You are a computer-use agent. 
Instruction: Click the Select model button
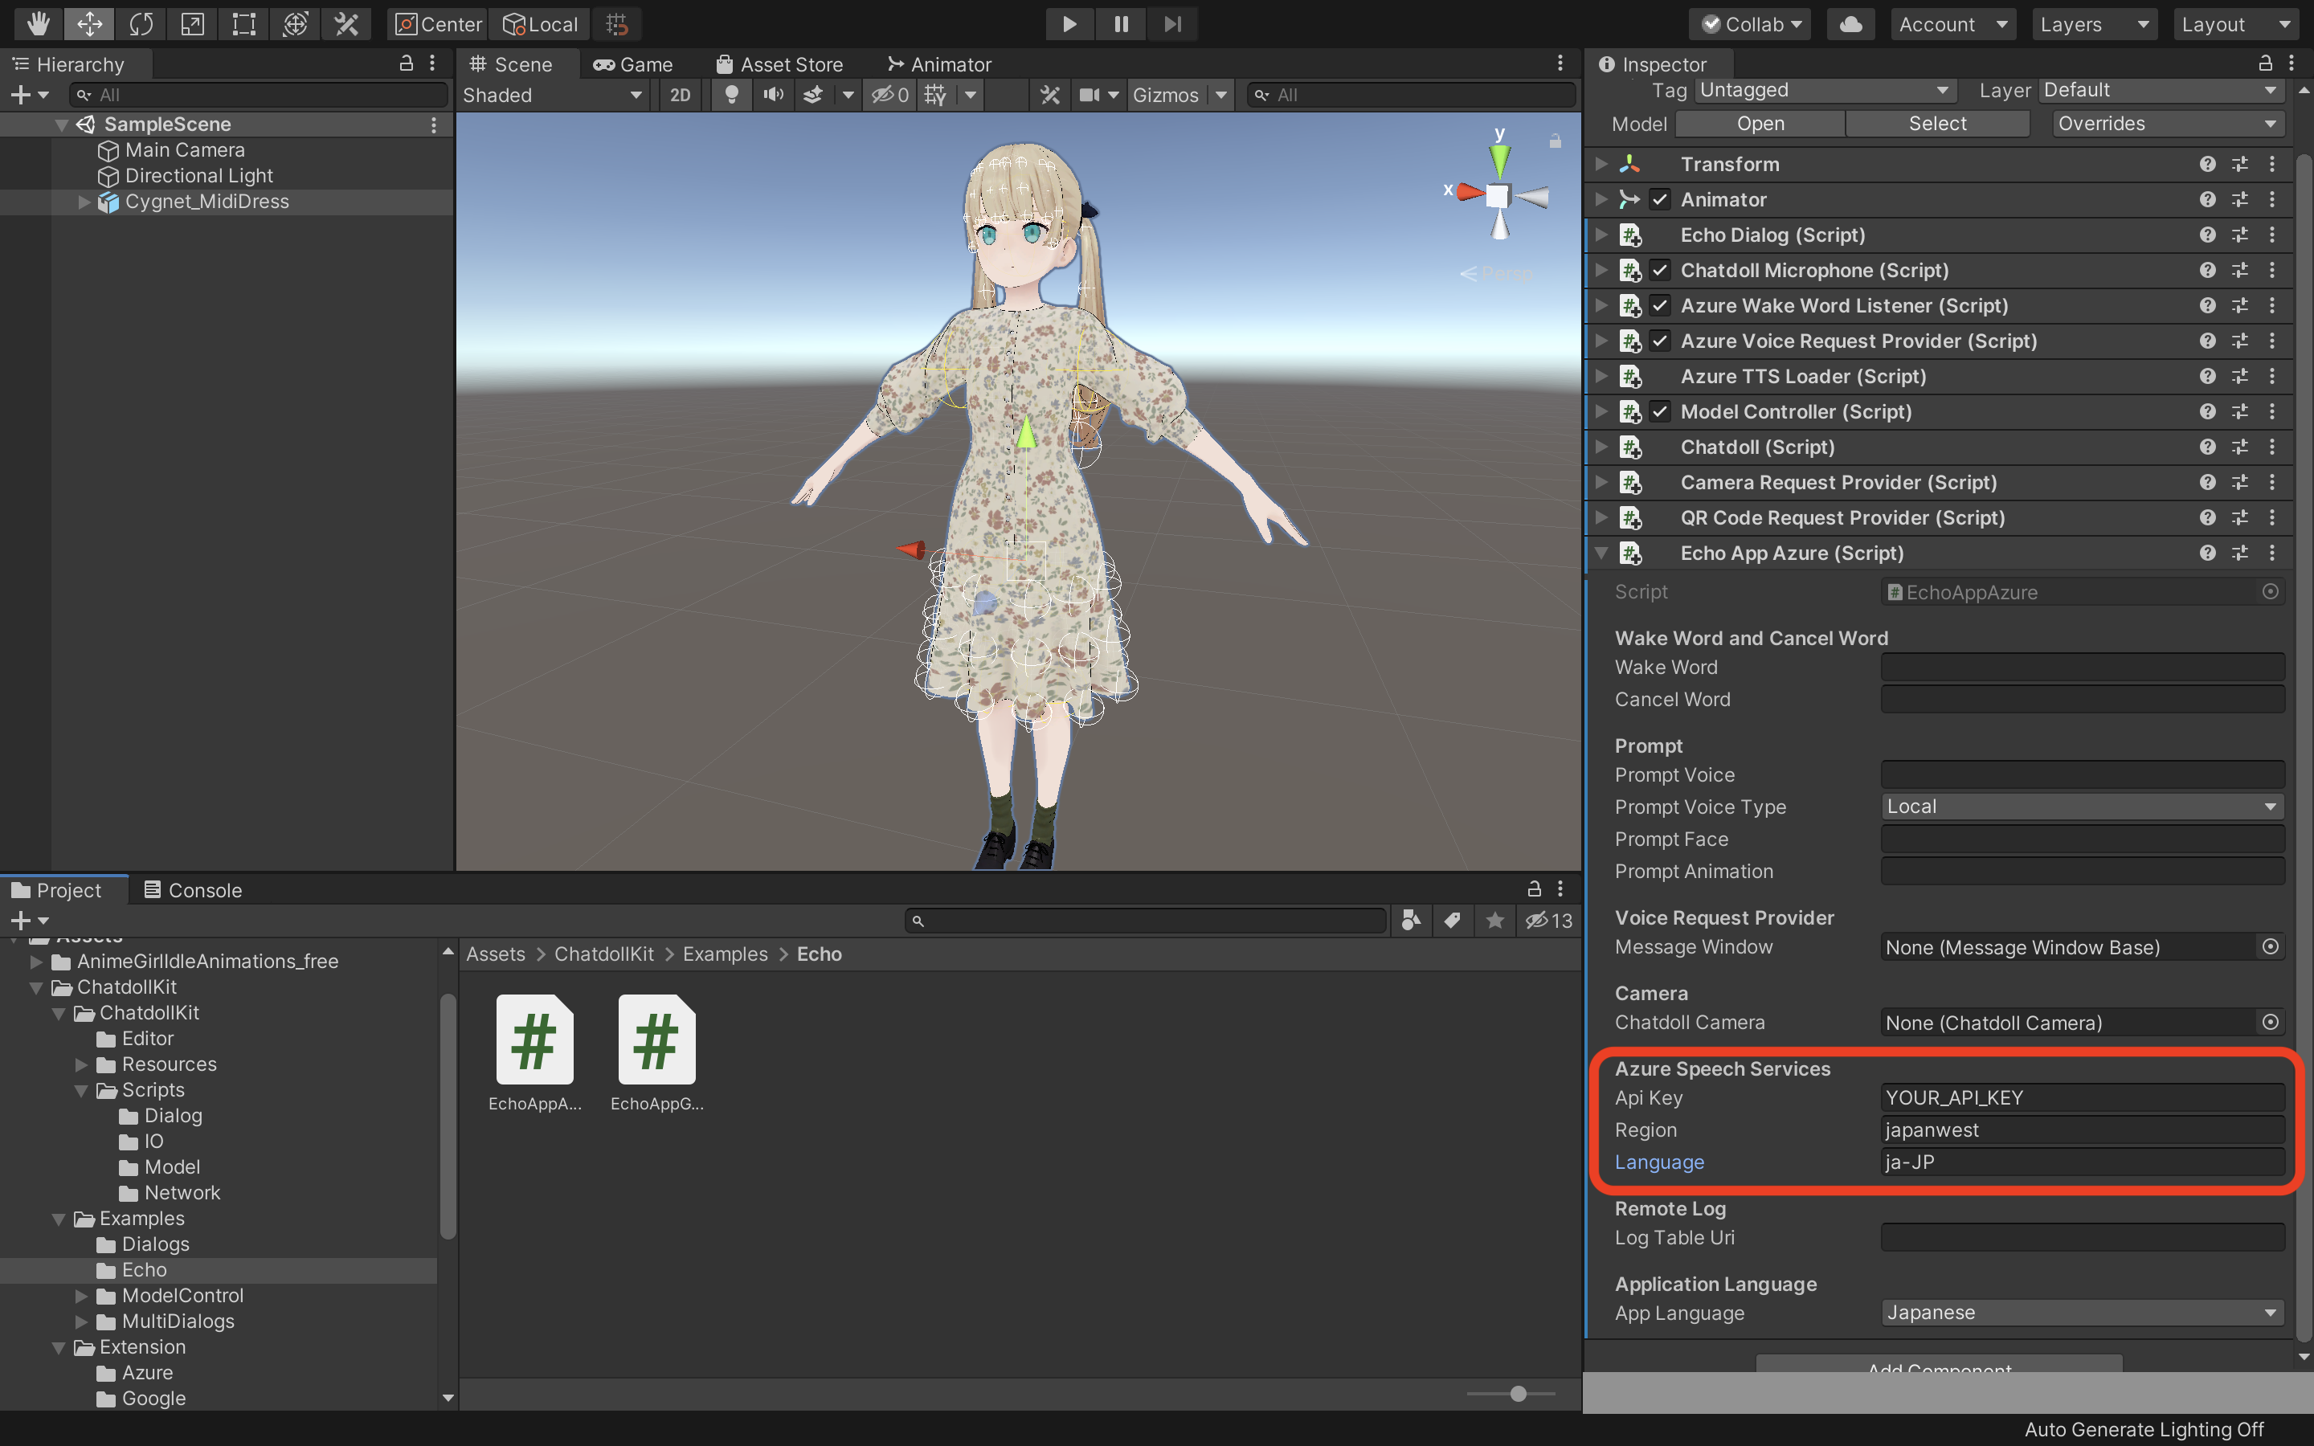click(x=1936, y=124)
